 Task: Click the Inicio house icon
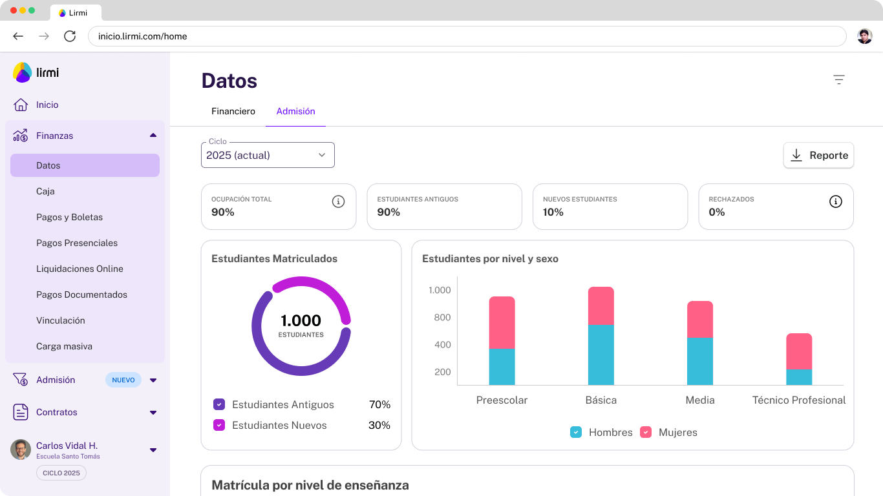21,105
